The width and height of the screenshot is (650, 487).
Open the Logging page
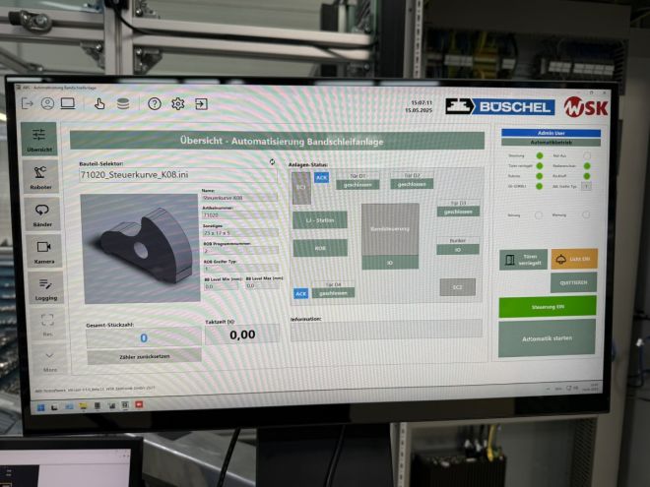pyautogui.click(x=45, y=288)
